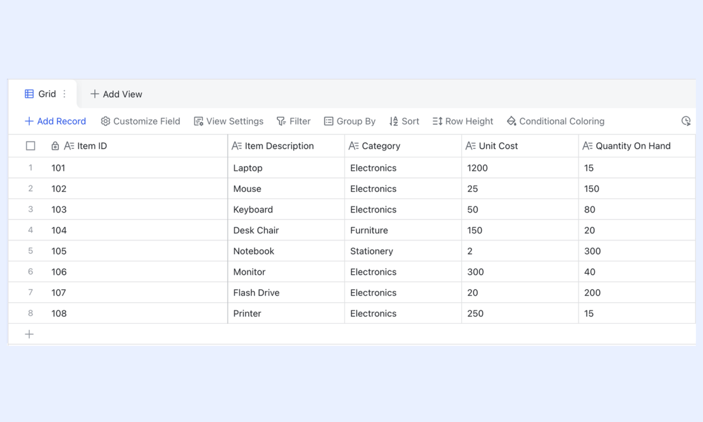
Task: Click the View Settings icon
Action: 199,121
